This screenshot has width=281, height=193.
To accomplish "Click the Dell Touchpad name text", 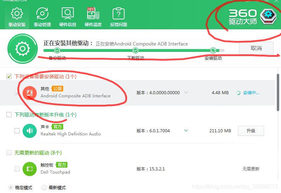I will point(55,172).
